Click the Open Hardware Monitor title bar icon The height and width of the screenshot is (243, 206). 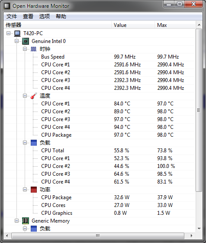tap(7, 6)
